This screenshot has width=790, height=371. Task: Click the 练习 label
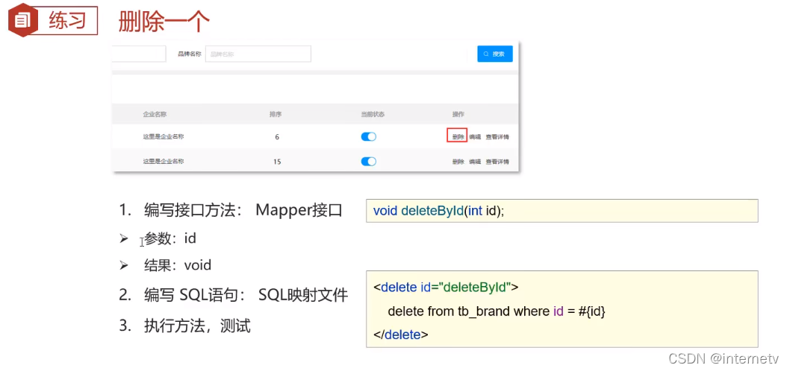coord(67,21)
